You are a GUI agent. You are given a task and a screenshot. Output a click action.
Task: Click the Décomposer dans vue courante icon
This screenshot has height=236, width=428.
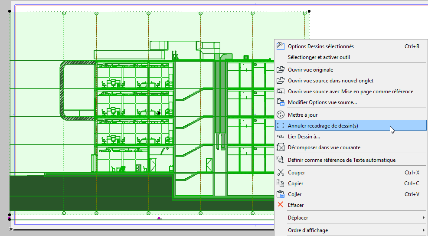281,147
